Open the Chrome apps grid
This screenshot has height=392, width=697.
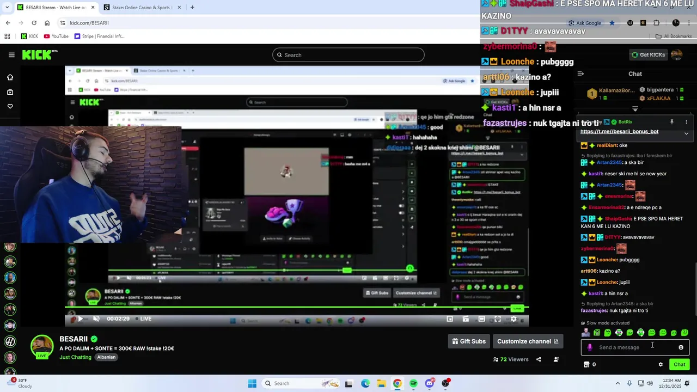pos(7,36)
